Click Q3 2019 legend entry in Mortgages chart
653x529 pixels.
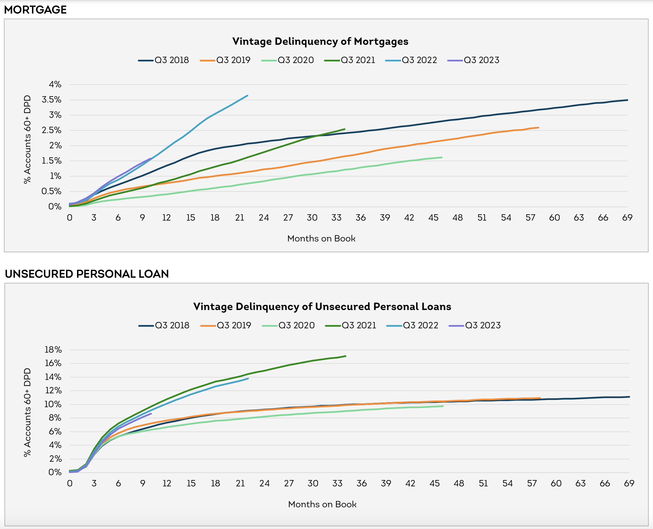[233, 60]
